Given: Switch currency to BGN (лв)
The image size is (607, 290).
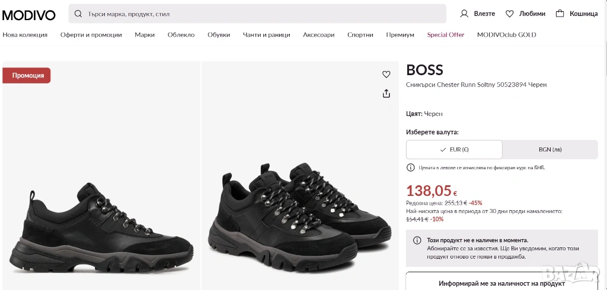Looking at the screenshot, I should tap(550, 150).
